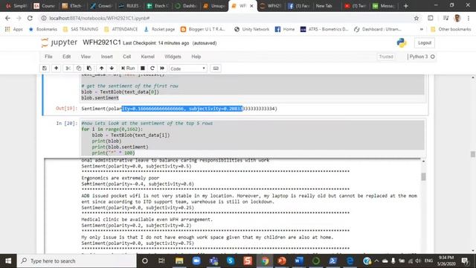Open Cortana circle icon on the taskbar
Viewport: 476px width, 268px height.
(145, 261)
